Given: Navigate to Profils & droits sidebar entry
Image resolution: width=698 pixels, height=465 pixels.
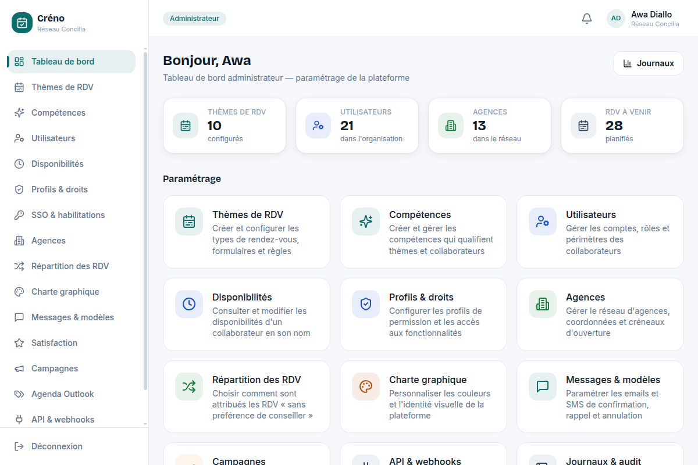Looking at the screenshot, I should tap(71, 189).
